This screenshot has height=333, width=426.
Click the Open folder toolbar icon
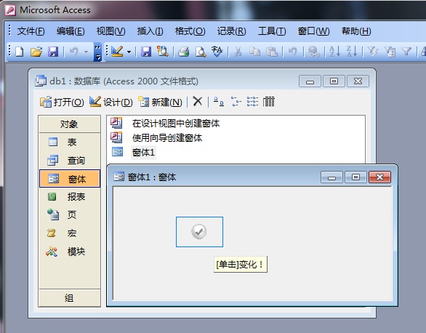36,51
